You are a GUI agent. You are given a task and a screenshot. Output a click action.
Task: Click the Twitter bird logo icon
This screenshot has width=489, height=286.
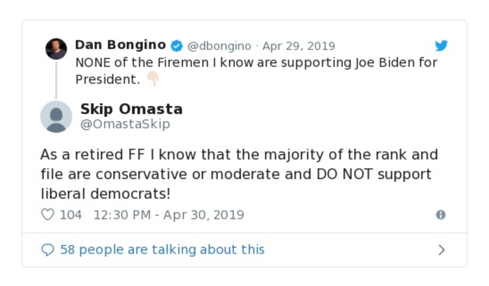click(x=441, y=46)
